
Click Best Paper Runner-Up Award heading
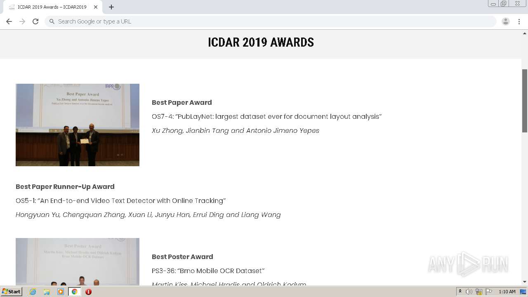(65, 186)
